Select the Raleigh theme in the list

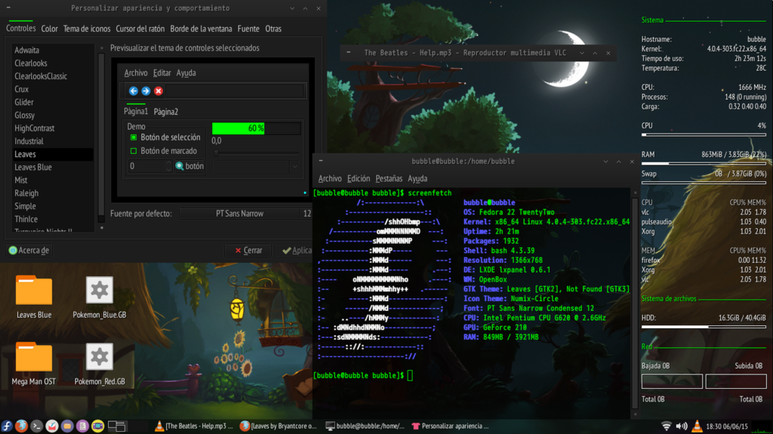53,193
